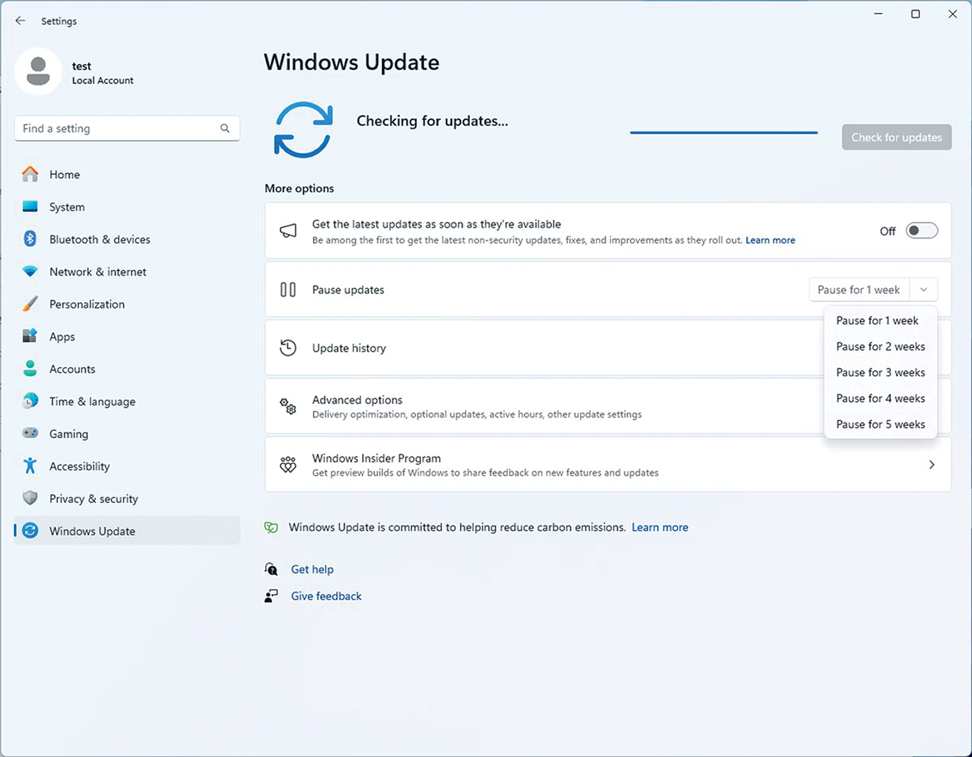Image resolution: width=972 pixels, height=757 pixels.
Task: Maximize the Settings window
Action: (x=915, y=14)
